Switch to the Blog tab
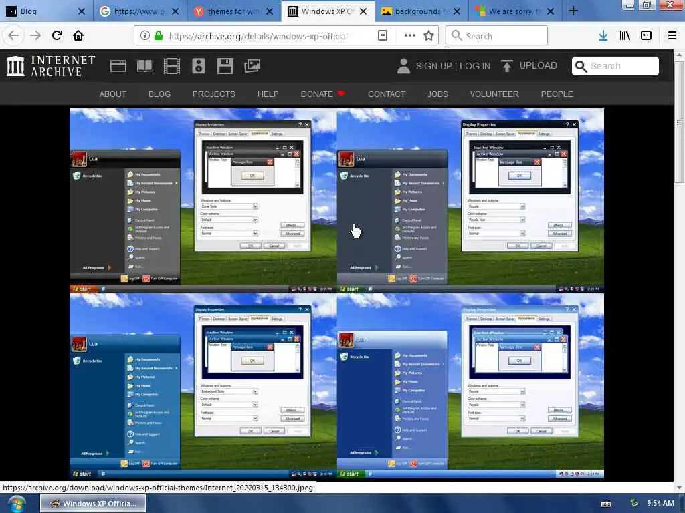685x513 pixels. coord(46,11)
